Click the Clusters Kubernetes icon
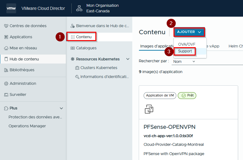243x160 pixels. [x=77, y=68]
